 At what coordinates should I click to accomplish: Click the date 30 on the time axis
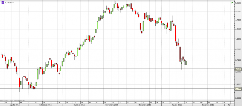coord(128,102)
